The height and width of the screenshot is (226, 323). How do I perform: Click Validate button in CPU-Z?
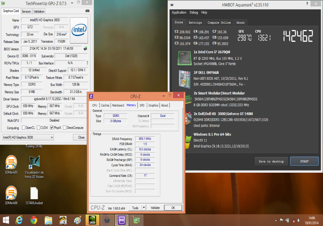155,208
